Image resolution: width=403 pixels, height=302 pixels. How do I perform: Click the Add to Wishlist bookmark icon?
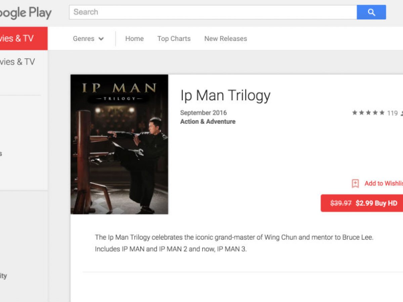coord(355,184)
